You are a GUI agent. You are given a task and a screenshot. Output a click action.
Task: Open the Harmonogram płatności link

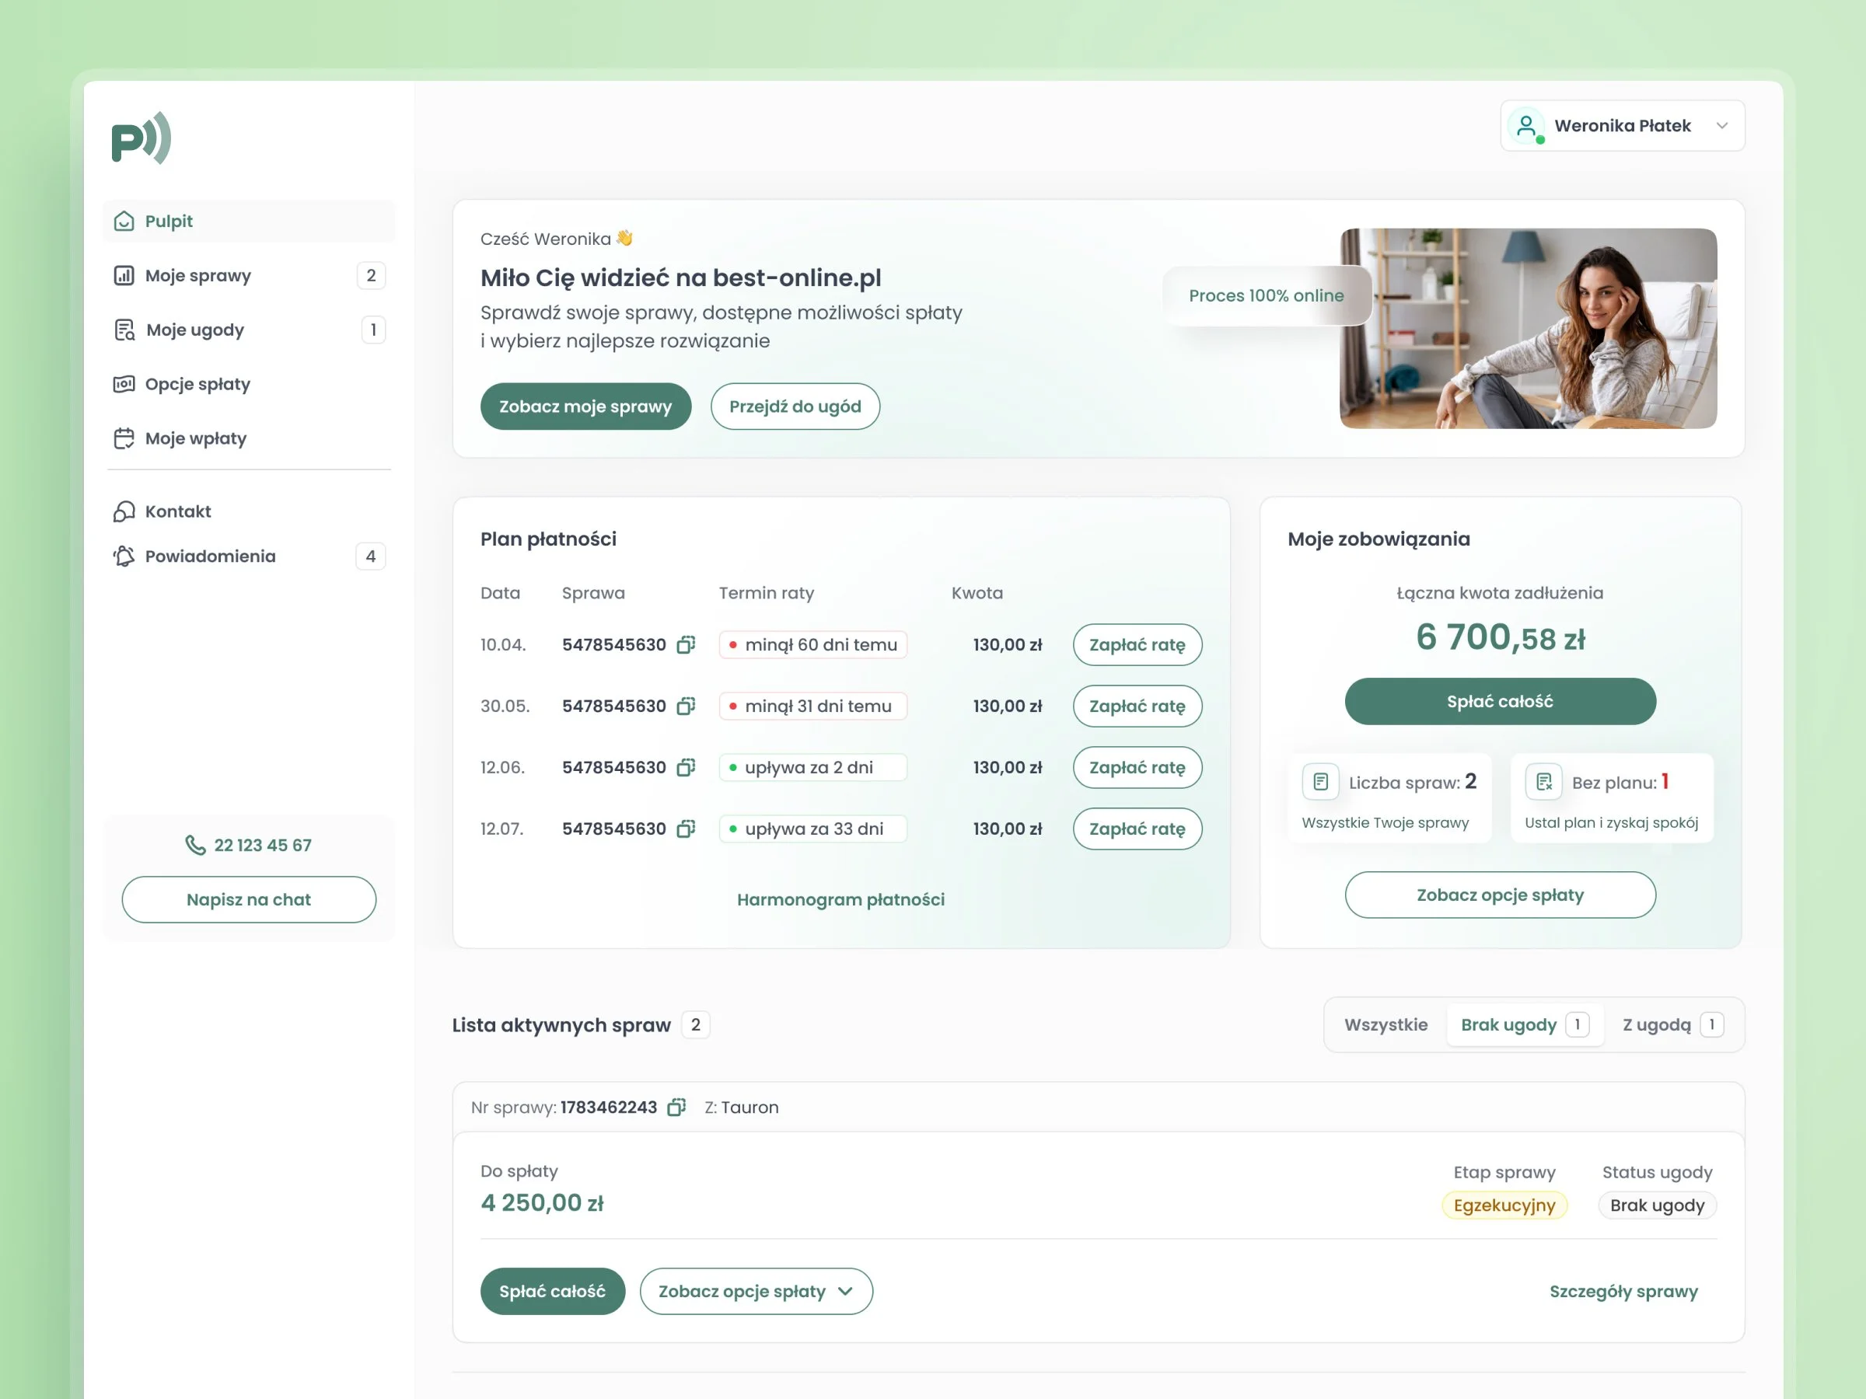pyautogui.click(x=840, y=900)
